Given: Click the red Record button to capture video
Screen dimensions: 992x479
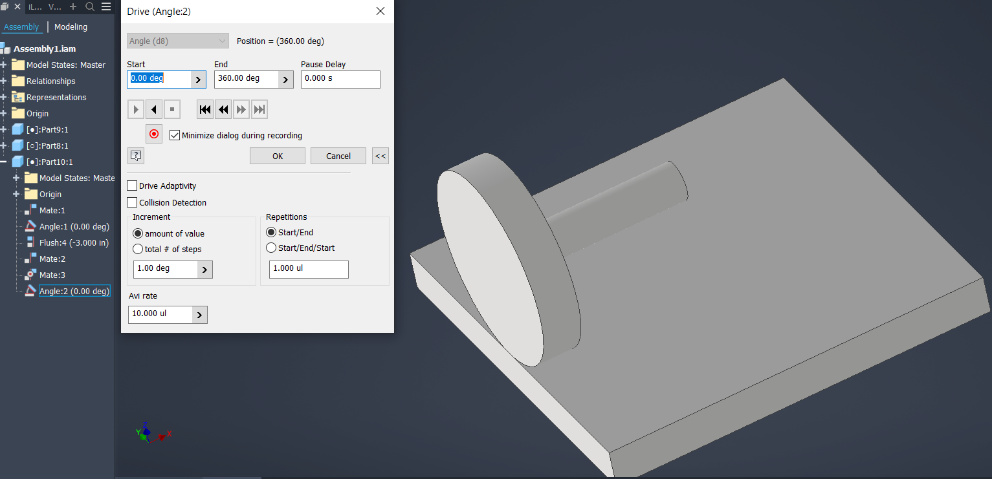Looking at the screenshot, I should click(x=154, y=133).
